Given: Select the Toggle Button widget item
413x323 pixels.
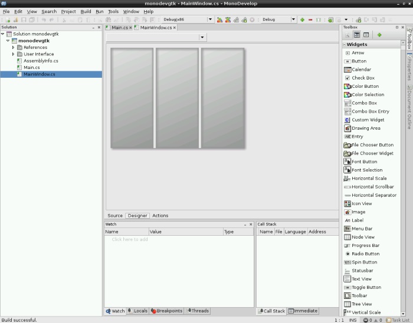Looking at the screenshot, I should (366, 287).
